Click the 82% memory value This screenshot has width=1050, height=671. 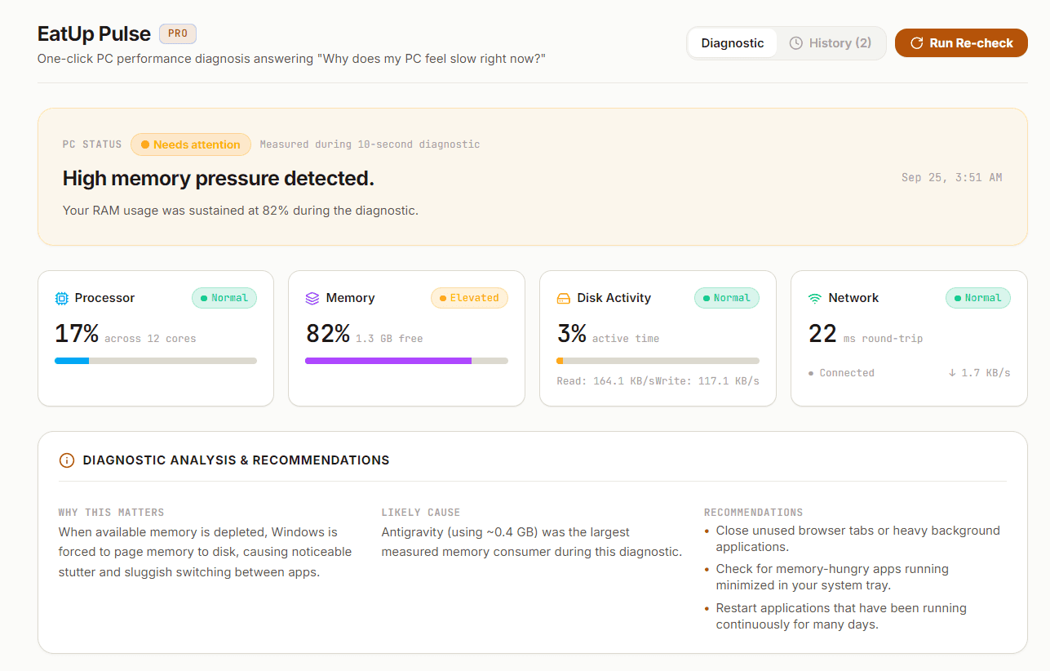pyautogui.click(x=328, y=334)
